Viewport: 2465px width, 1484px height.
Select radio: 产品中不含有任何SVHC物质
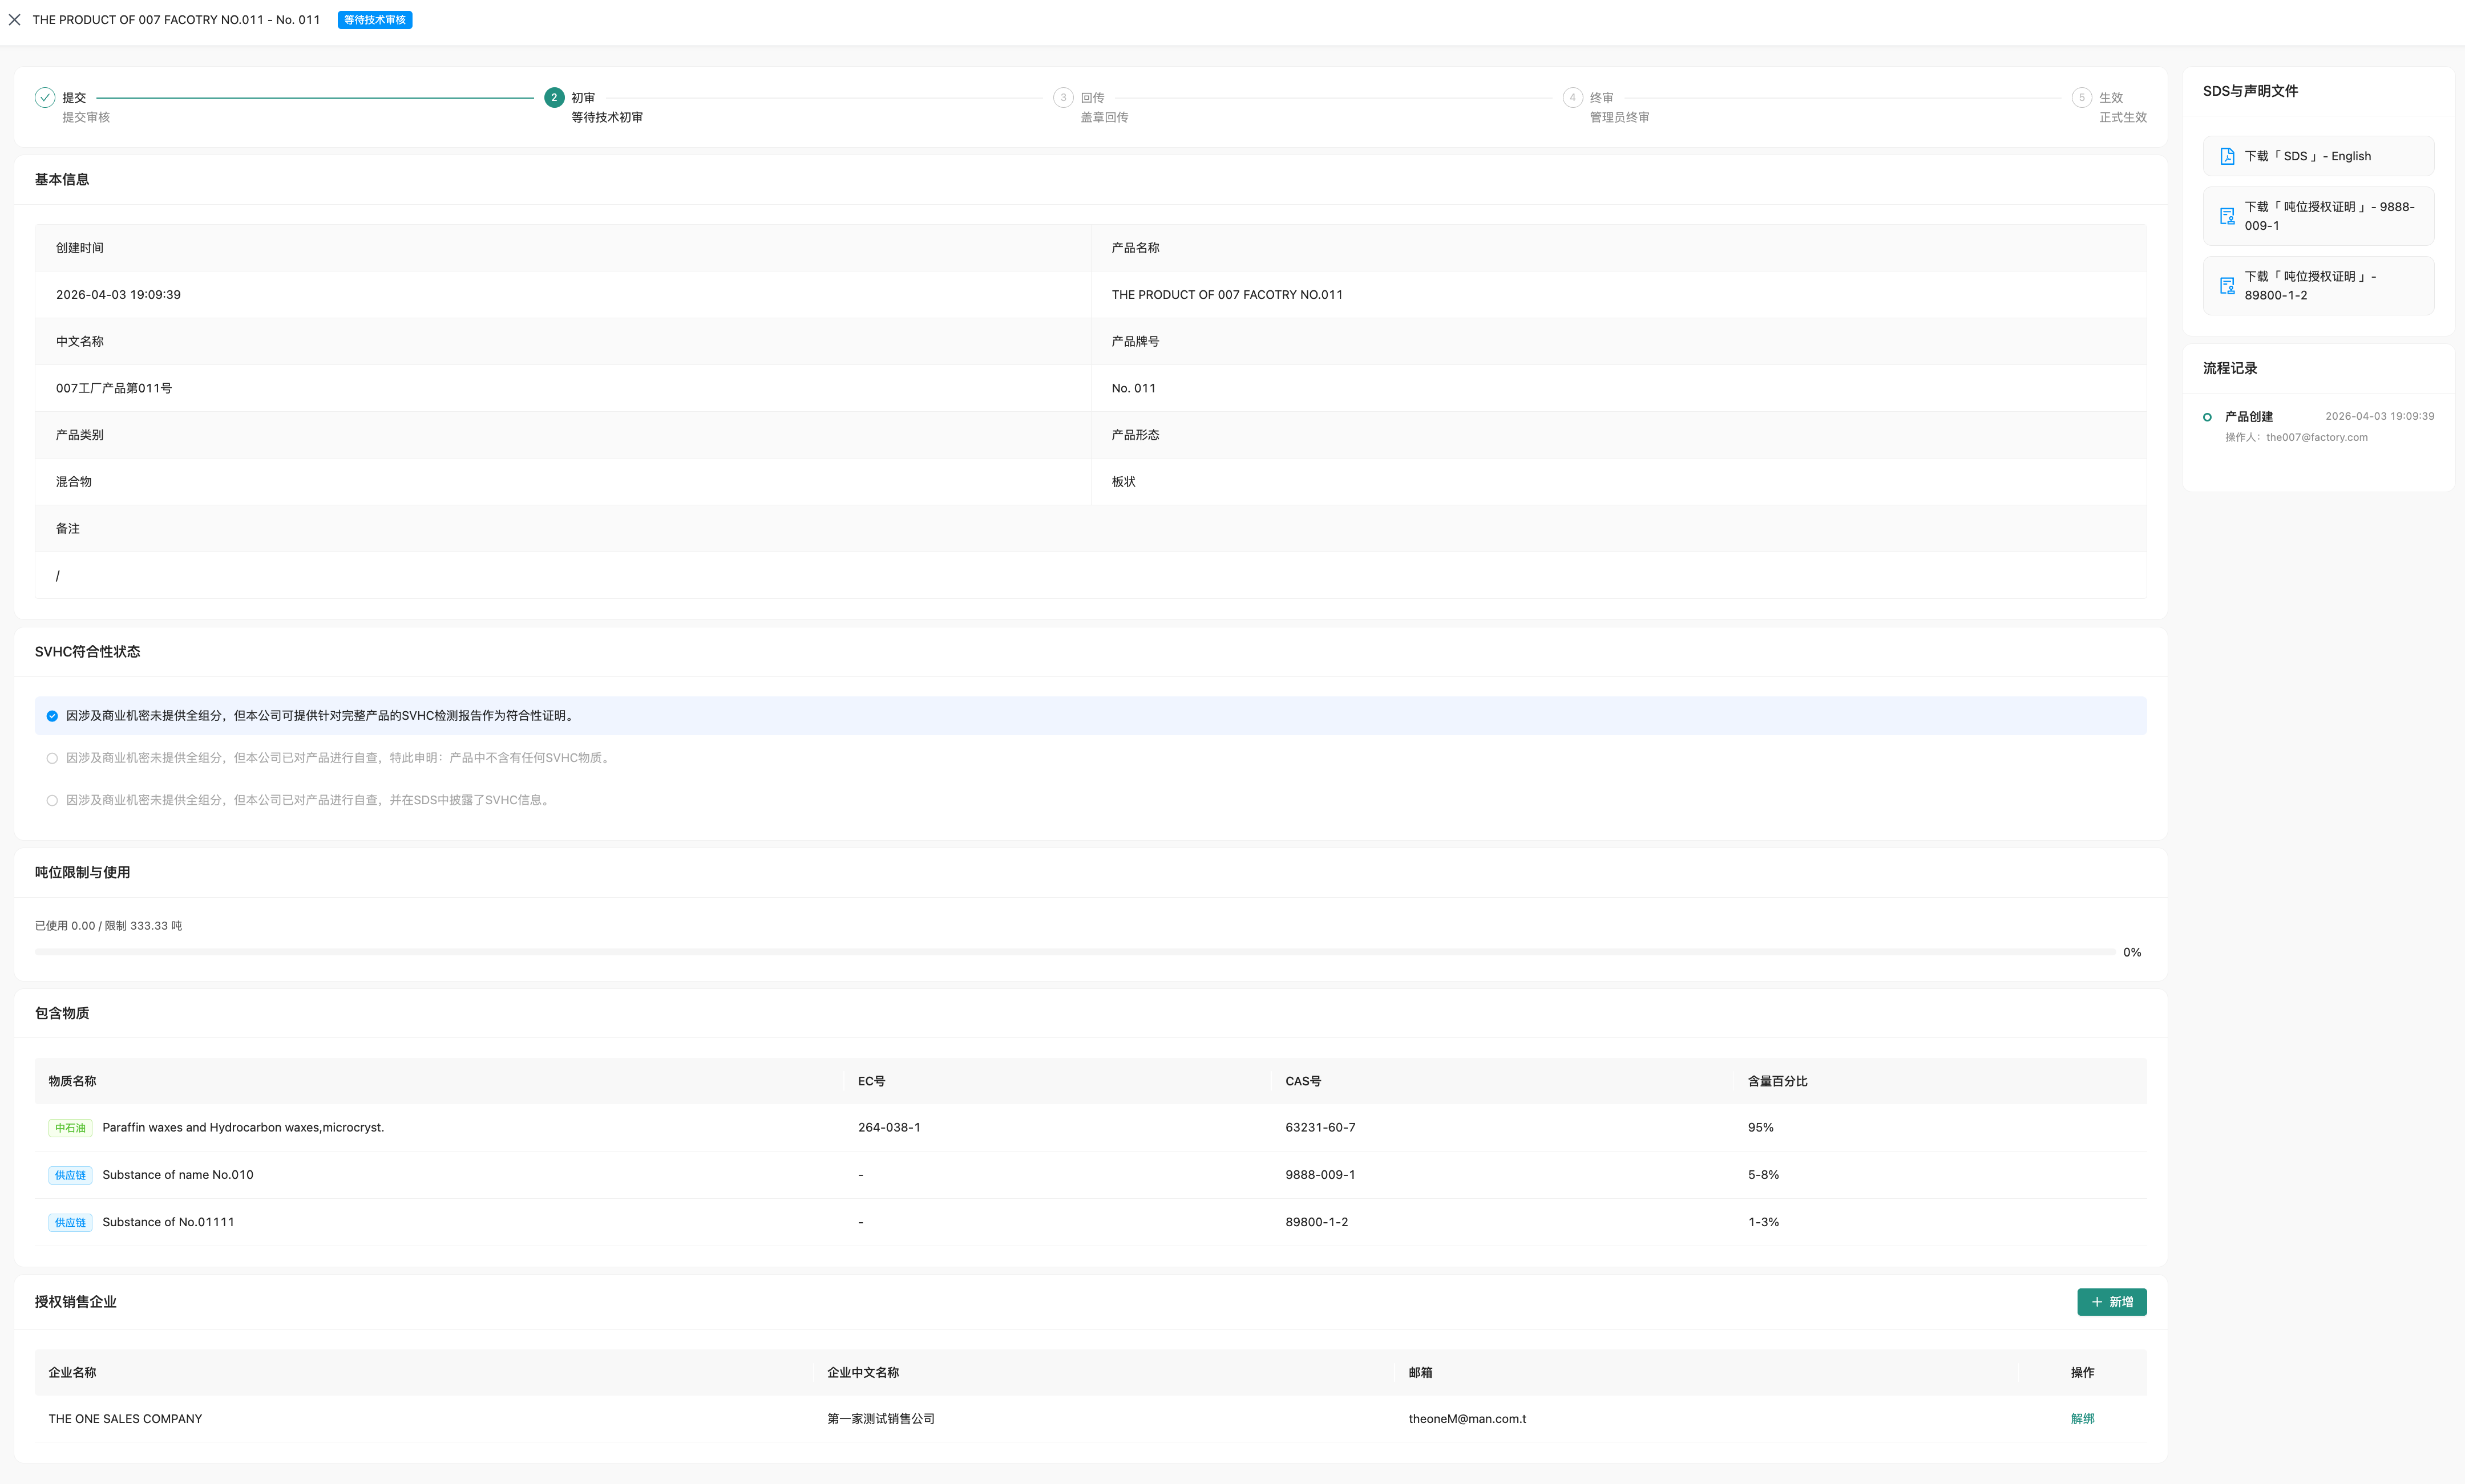pyautogui.click(x=52, y=758)
